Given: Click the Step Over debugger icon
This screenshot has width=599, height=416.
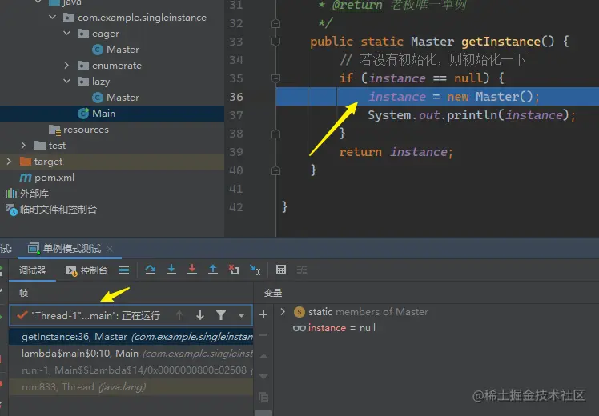Looking at the screenshot, I should click(x=151, y=270).
